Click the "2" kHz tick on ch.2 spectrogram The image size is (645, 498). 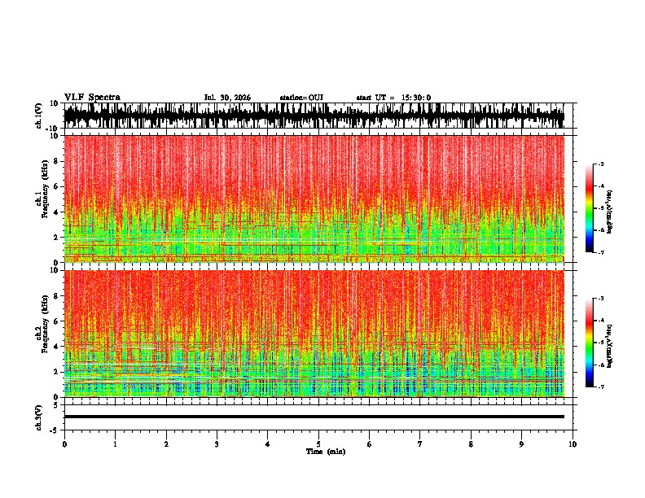point(56,372)
